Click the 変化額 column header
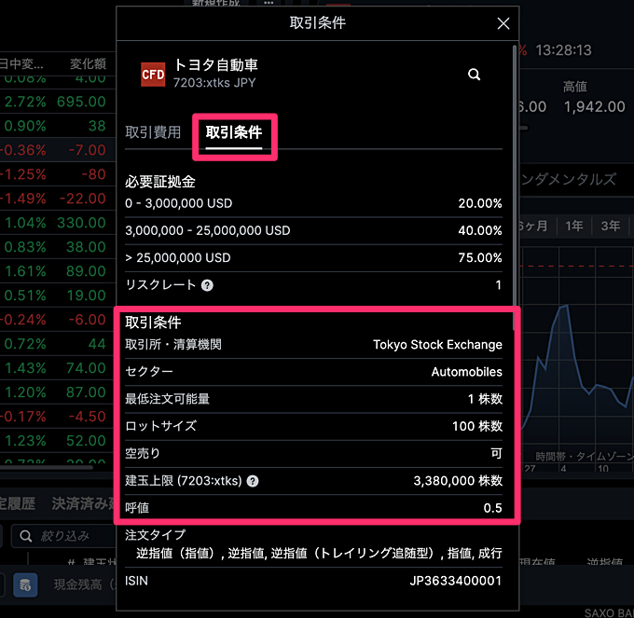The width and height of the screenshot is (634, 618). pyautogui.click(x=88, y=64)
